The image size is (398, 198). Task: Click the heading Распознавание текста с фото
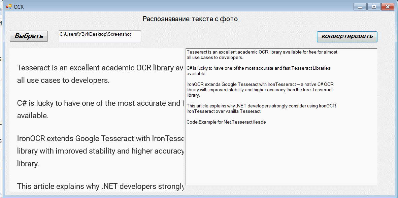[x=190, y=19]
